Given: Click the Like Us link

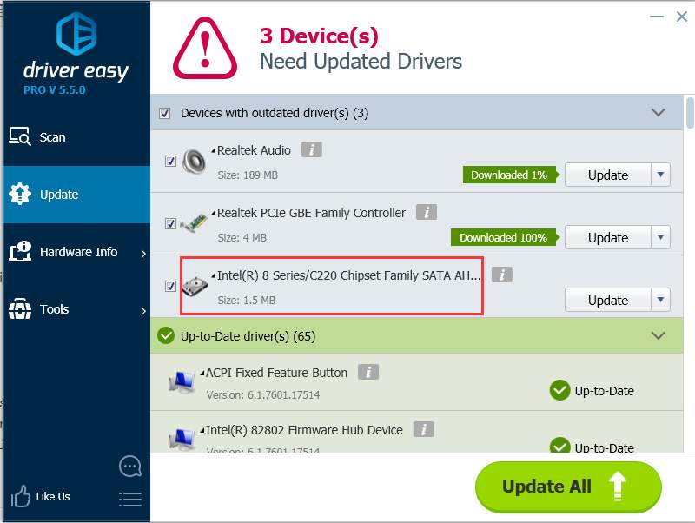Looking at the screenshot, I should click(53, 496).
